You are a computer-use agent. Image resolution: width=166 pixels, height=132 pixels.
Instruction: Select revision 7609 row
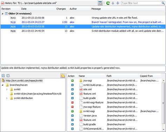pos(83,27)
